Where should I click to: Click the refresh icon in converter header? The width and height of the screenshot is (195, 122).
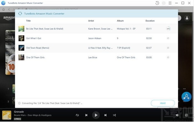tap(20, 14)
